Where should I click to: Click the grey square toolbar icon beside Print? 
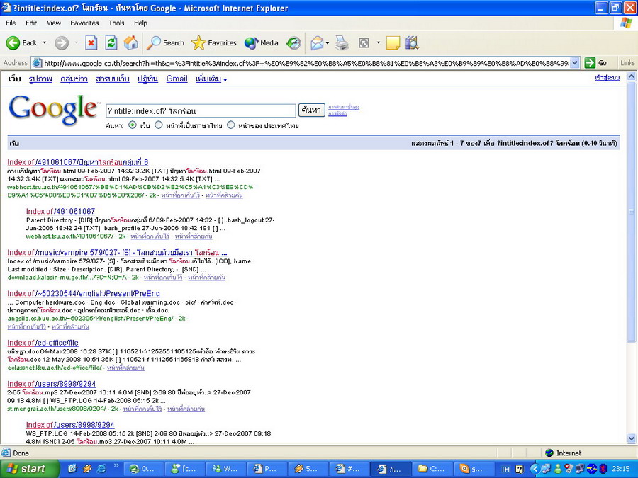click(x=364, y=42)
